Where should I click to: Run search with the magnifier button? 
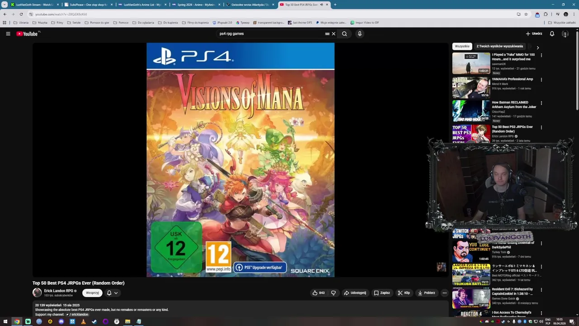(x=344, y=34)
